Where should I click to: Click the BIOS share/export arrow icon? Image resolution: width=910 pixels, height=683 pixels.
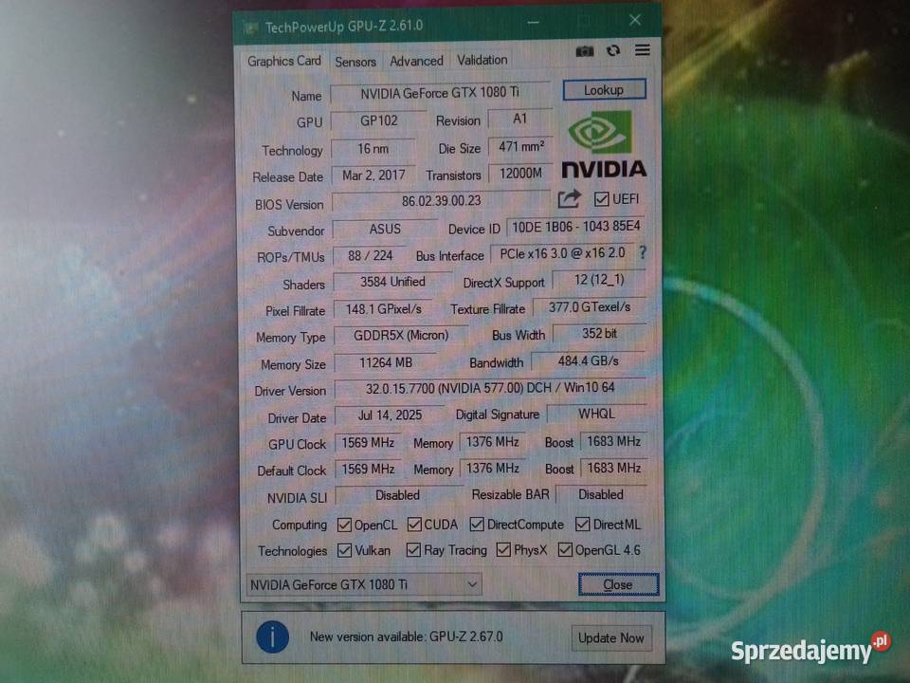570,199
